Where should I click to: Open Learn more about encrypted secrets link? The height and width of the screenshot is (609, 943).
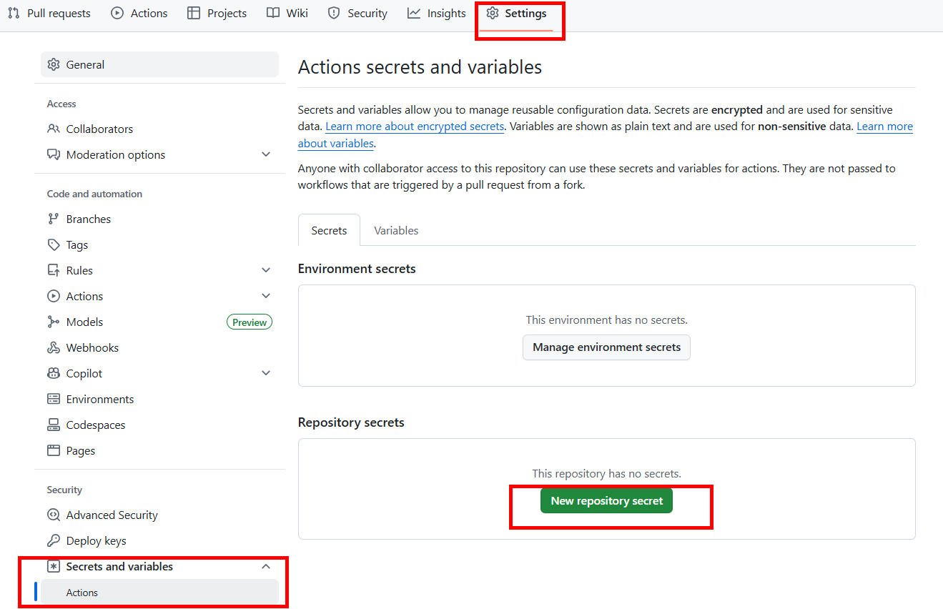coord(415,127)
